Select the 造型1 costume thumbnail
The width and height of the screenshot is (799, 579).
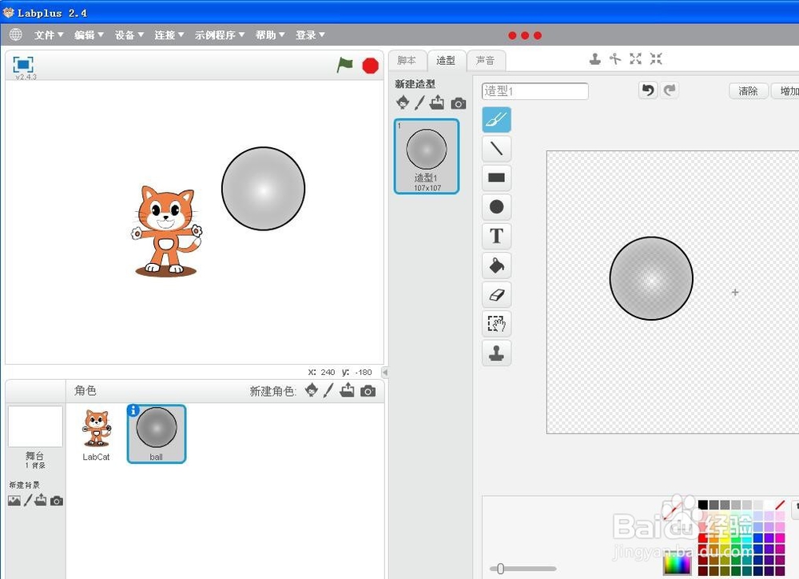(427, 156)
